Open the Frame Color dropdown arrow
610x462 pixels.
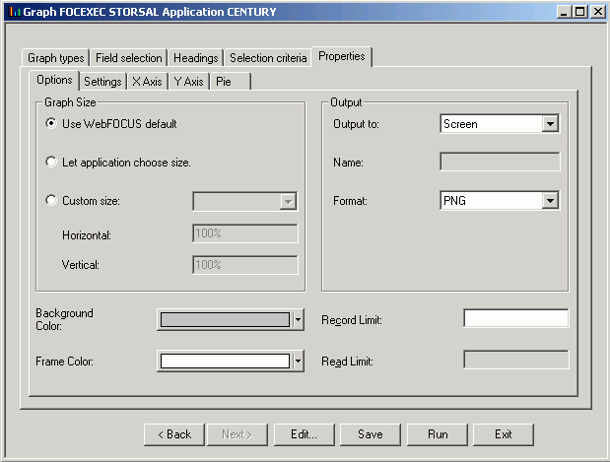pyautogui.click(x=298, y=361)
